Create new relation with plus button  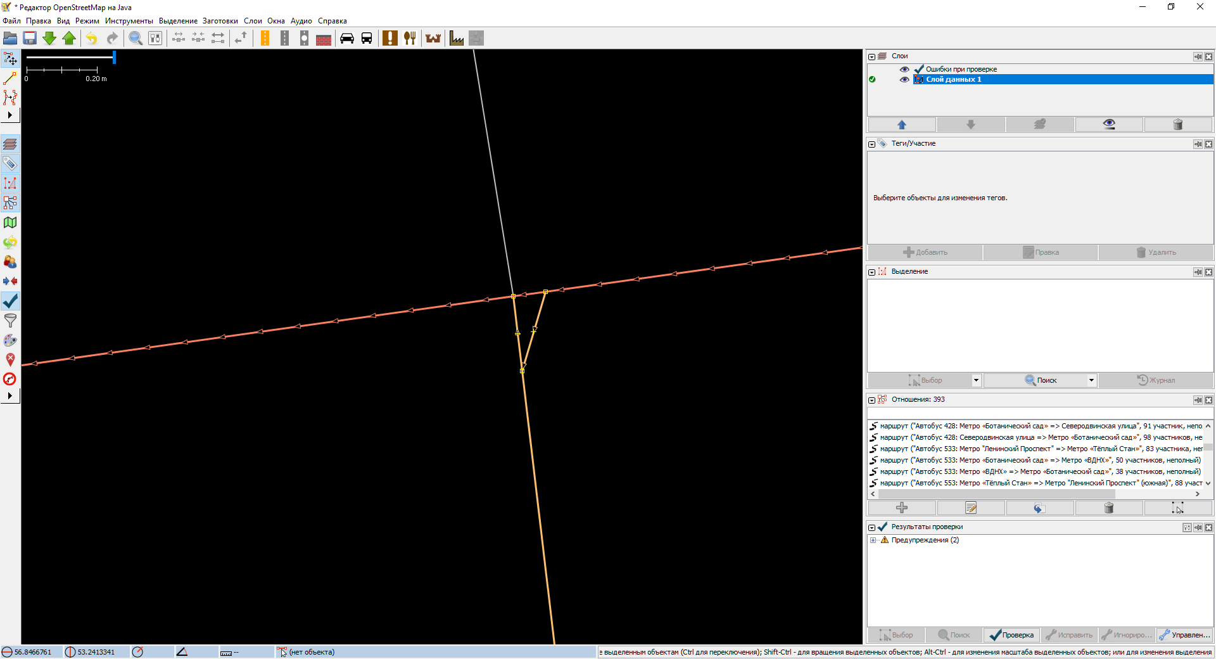[x=902, y=508]
